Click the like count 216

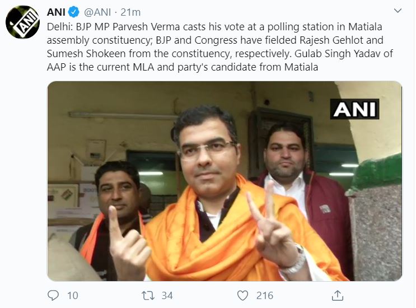tap(264, 295)
